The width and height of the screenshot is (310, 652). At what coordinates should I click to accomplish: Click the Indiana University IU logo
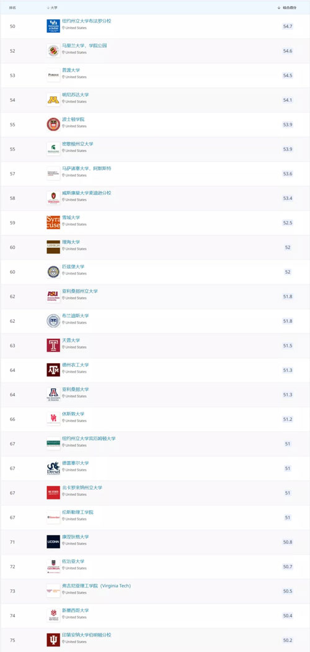click(x=53, y=640)
